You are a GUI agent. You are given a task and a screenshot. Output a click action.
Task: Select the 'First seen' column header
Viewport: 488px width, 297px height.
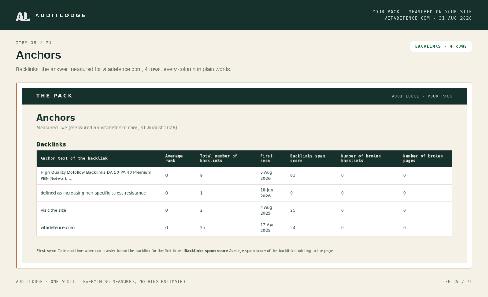coord(267,158)
